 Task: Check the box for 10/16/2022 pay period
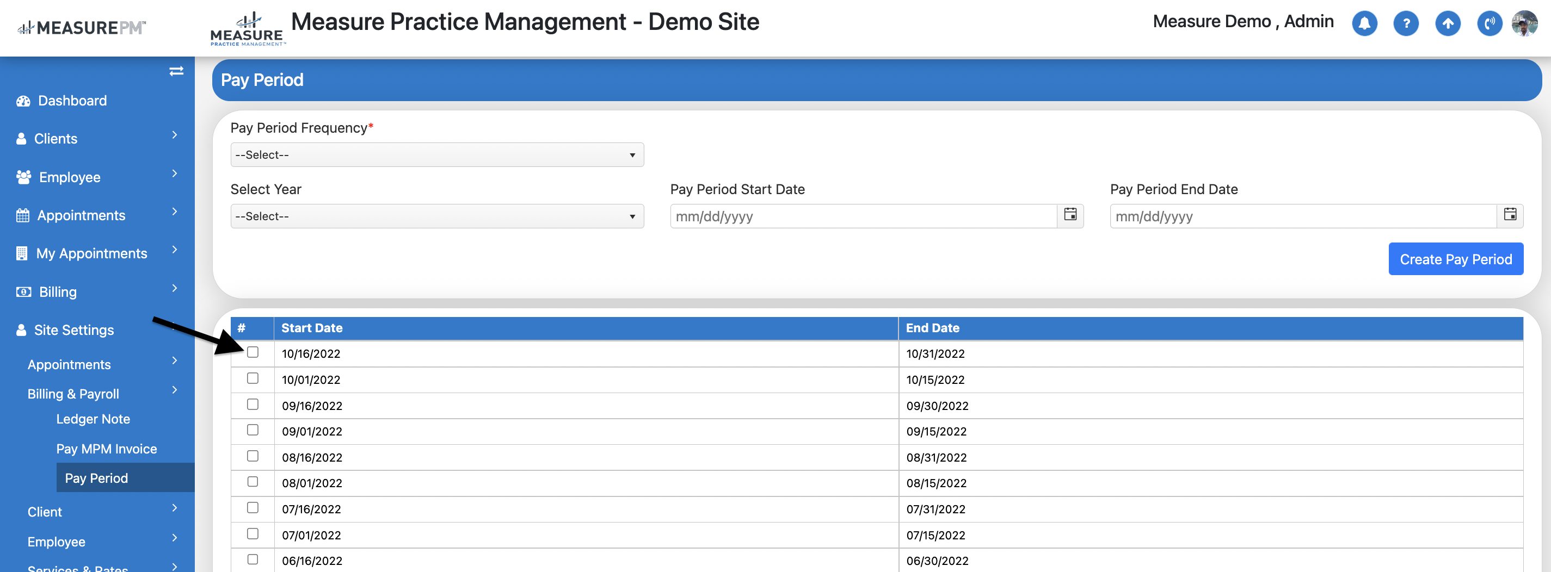click(253, 352)
